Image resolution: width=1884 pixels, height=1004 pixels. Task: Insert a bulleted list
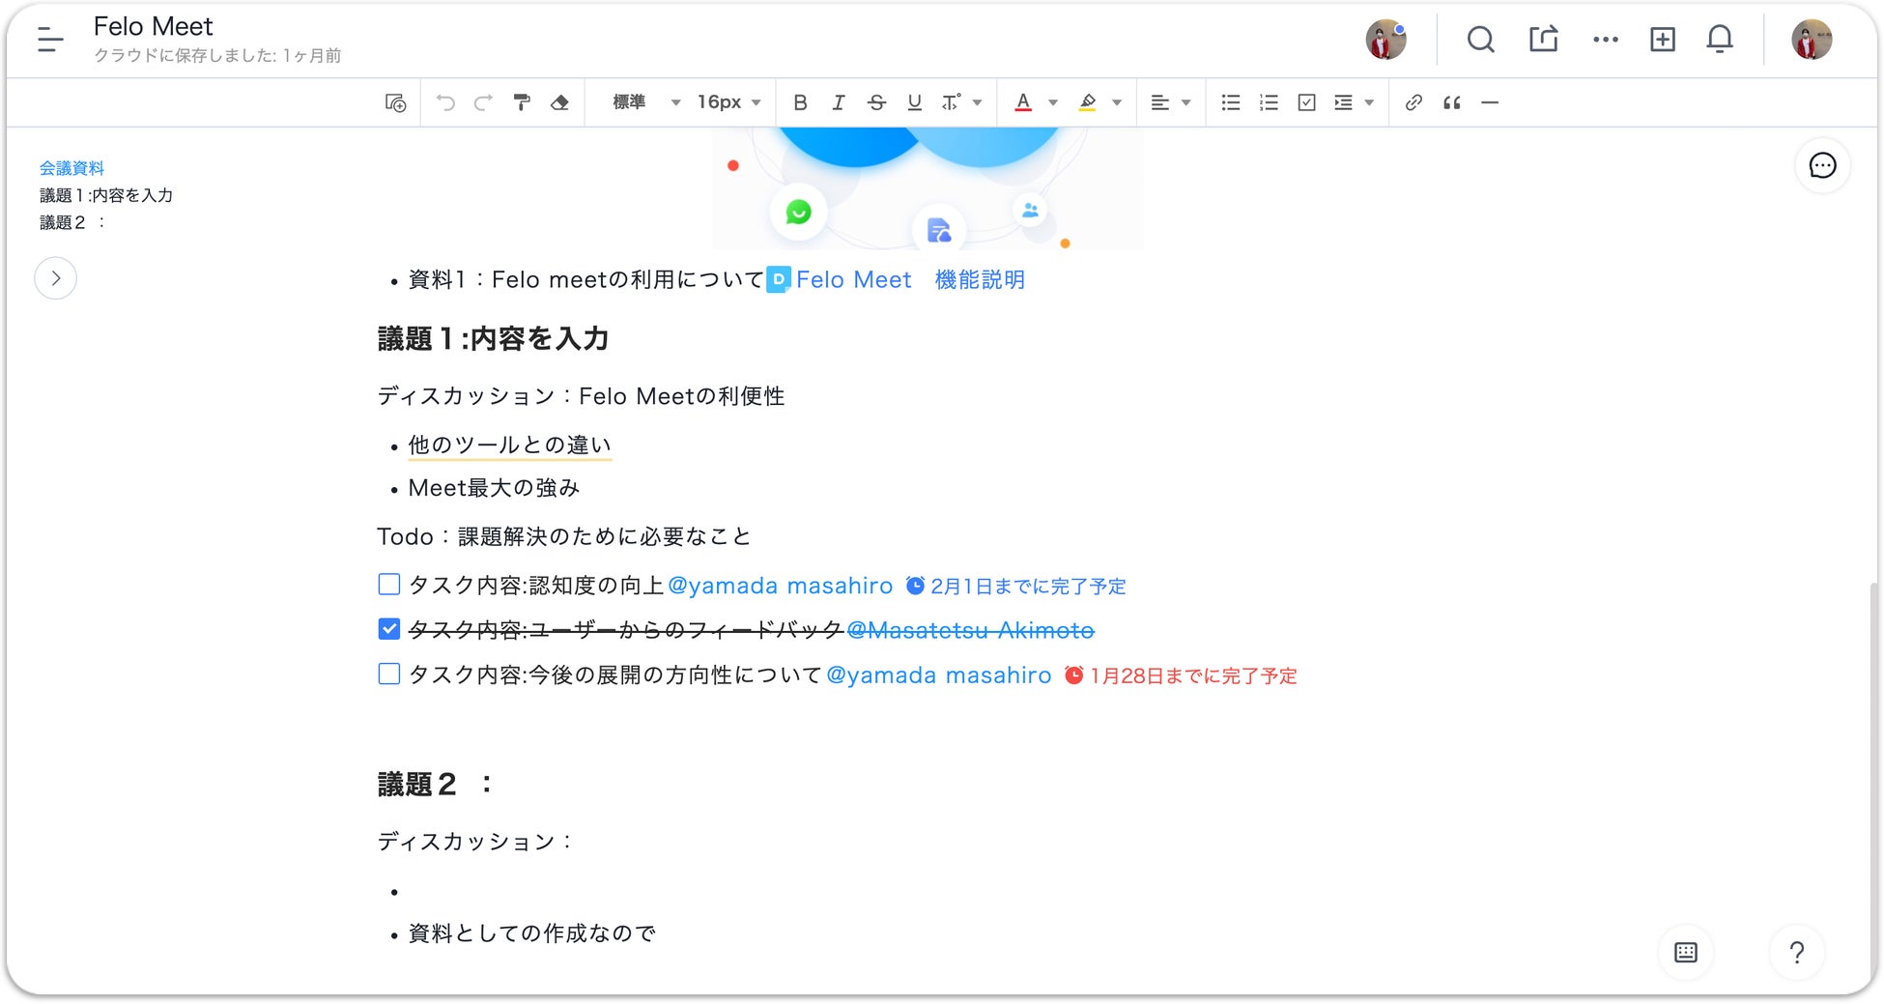coord(1231,102)
